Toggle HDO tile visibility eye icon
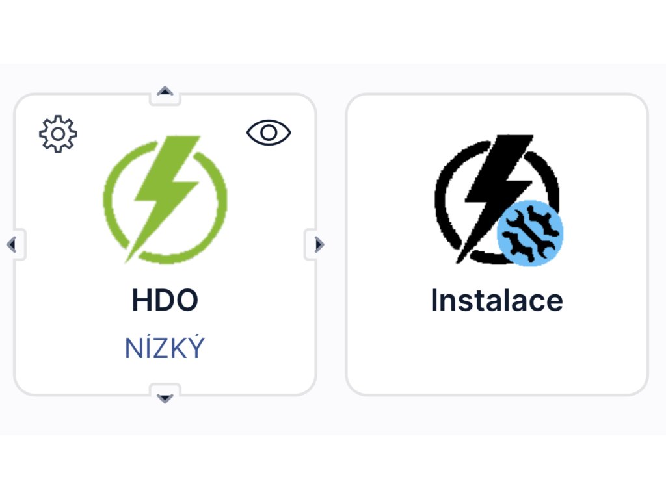 [269, 133]
